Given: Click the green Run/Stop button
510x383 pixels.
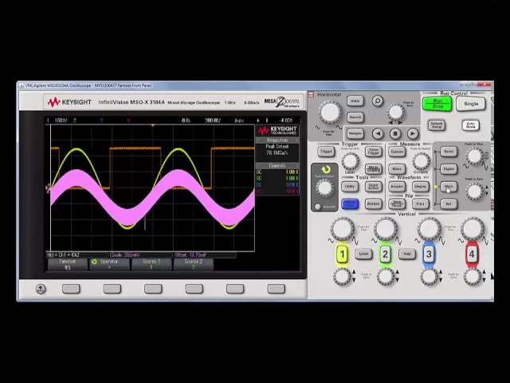Looking at the screenshot, I should pyautogui.click(x=437, y=104).
